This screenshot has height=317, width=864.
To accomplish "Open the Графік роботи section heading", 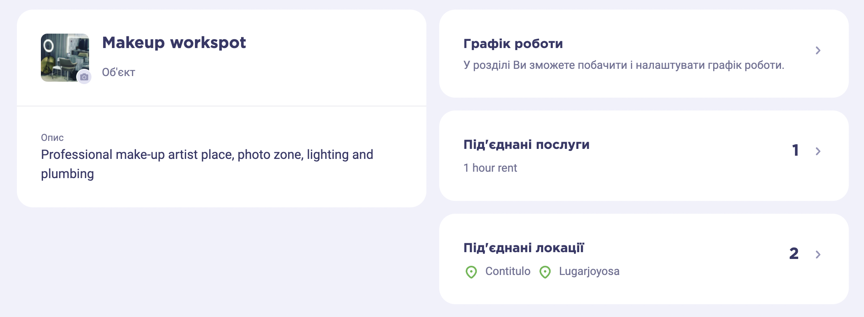I will pyautogui.click(x=513, y=44).
